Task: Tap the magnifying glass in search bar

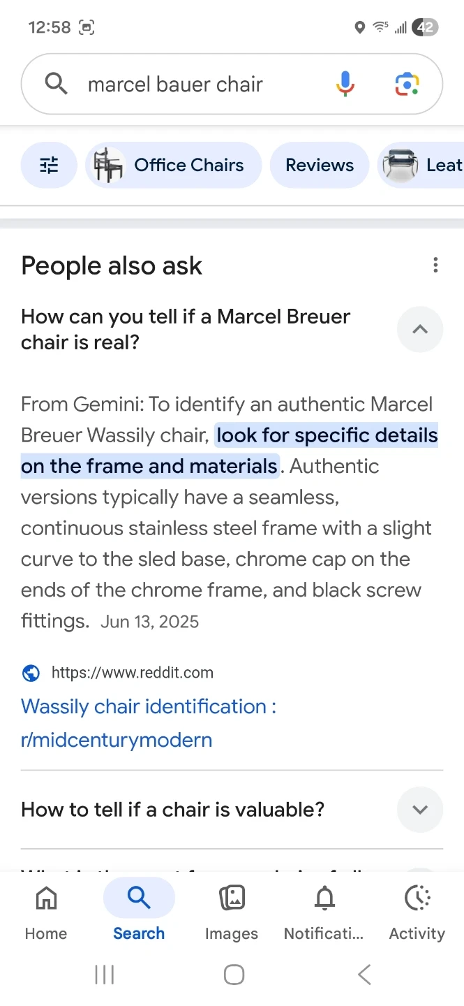Action: click(57, 85)
